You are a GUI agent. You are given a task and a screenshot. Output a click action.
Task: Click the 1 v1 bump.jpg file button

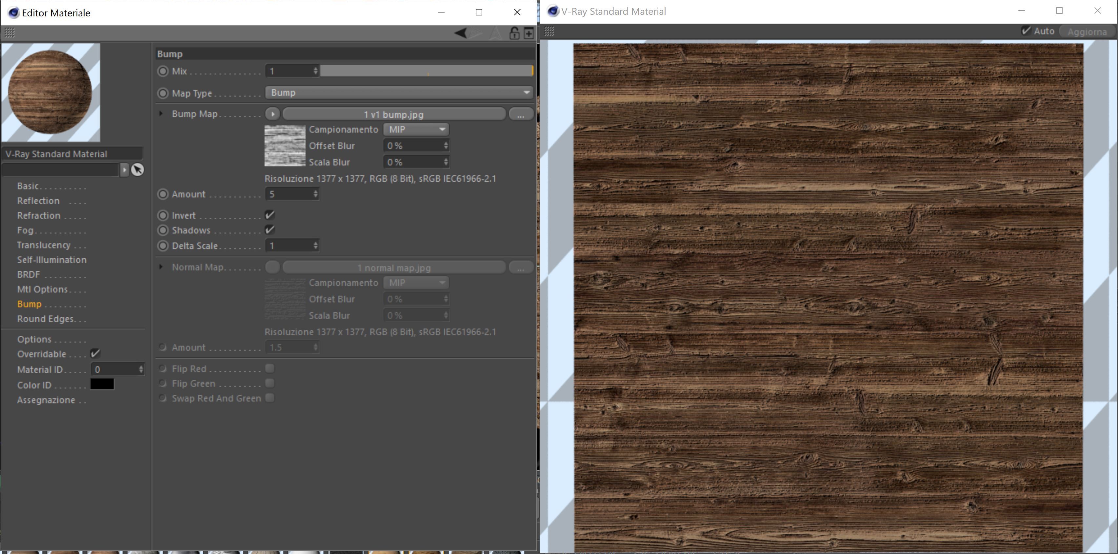(394, 114)
